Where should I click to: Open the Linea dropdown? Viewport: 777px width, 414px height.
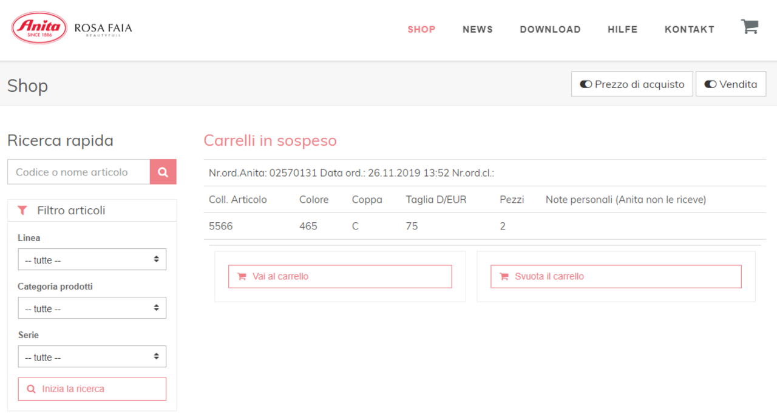(x=92, y=260)
